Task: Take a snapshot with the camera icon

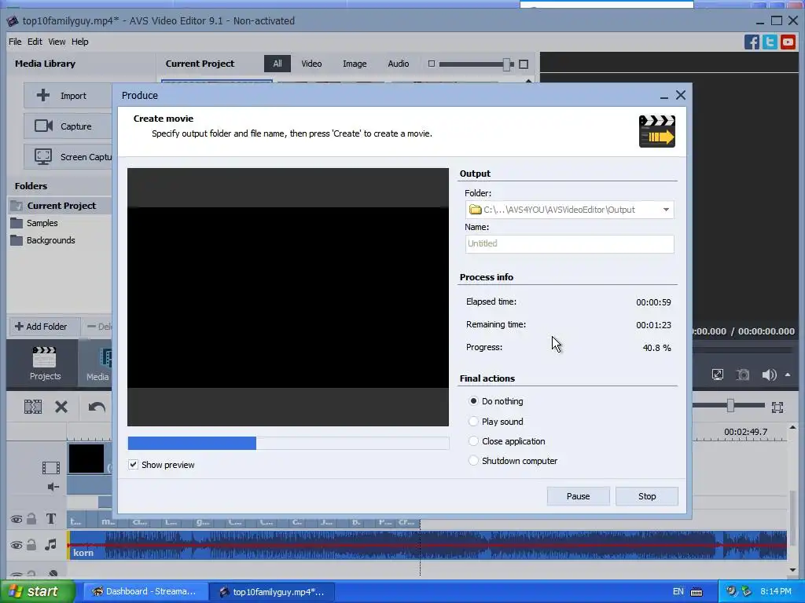Action: [742, 375]
